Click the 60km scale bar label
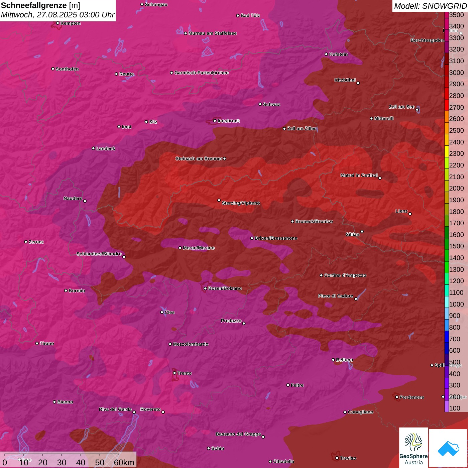The width and height of the screenshot is (468, 468). click(x=124, y=463)
